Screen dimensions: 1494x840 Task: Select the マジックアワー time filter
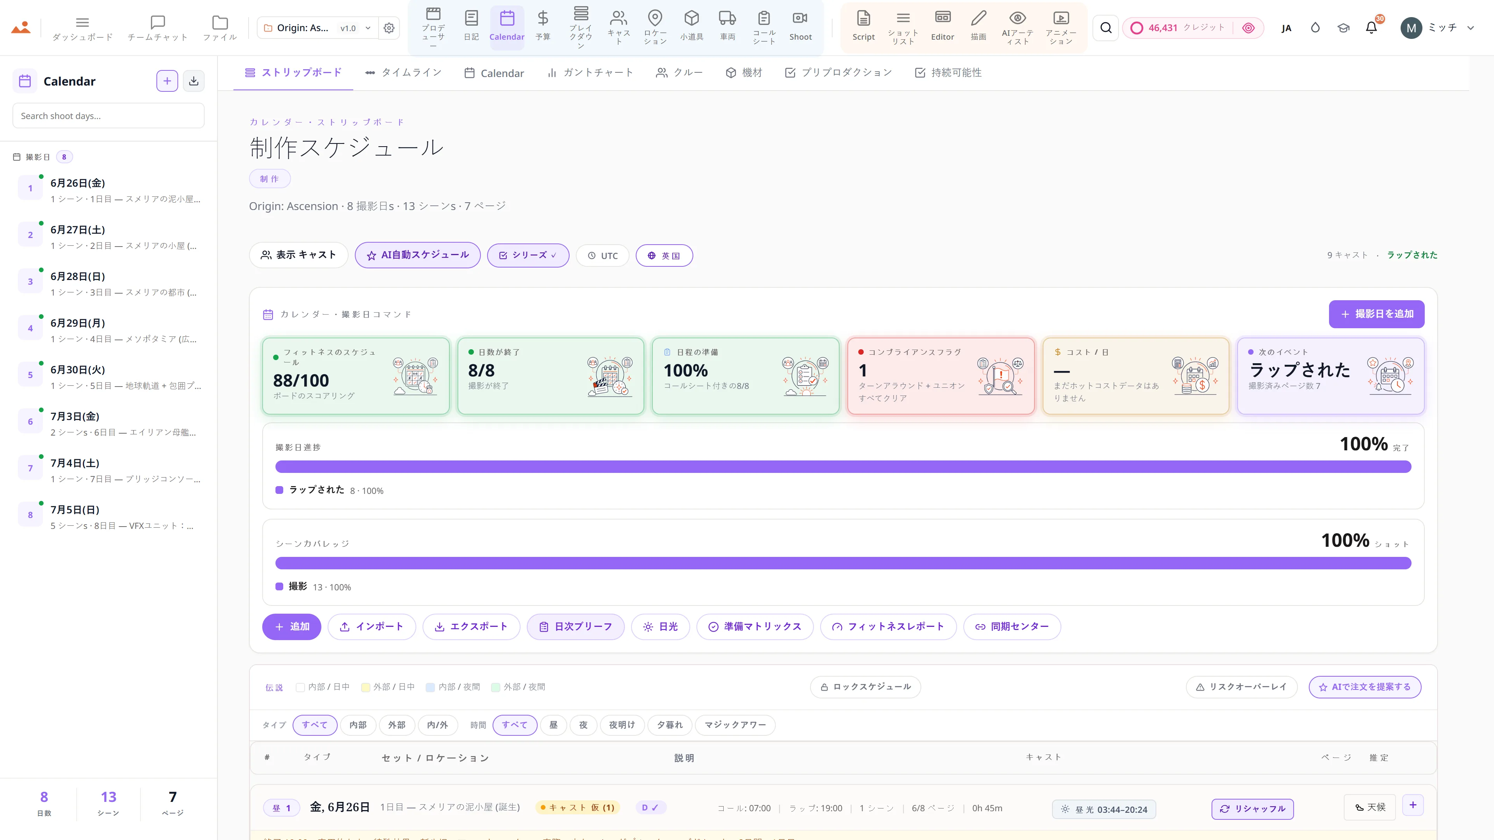click(x=735, y=724)
